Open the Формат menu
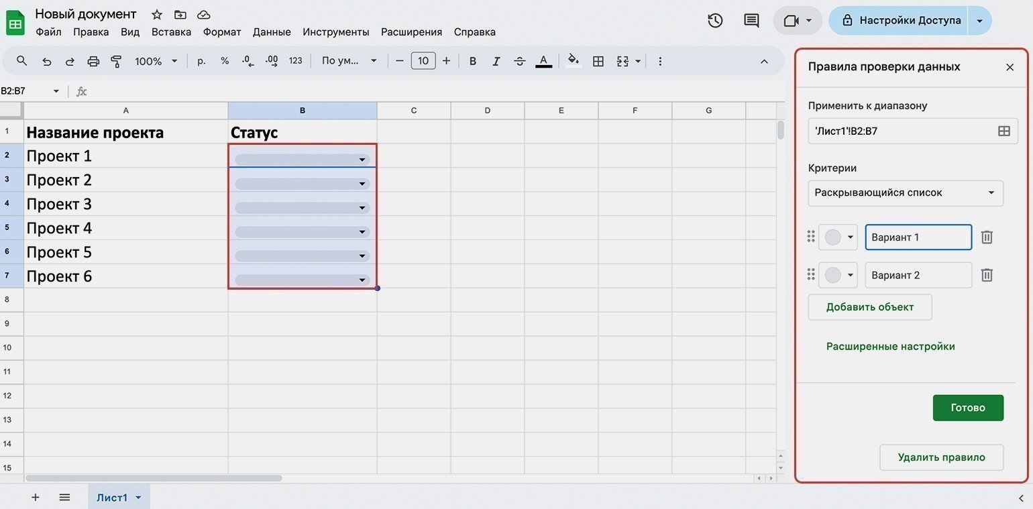This screenshot has height=509, width=1033. pyautogui.click(x=222, y=32)
